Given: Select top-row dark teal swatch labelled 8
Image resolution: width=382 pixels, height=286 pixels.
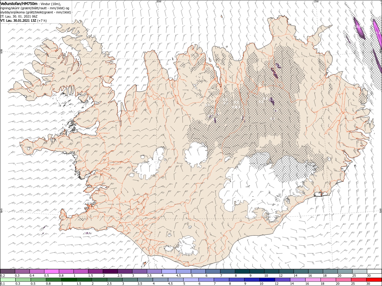Looking at the screenshot, I should 243,271.
